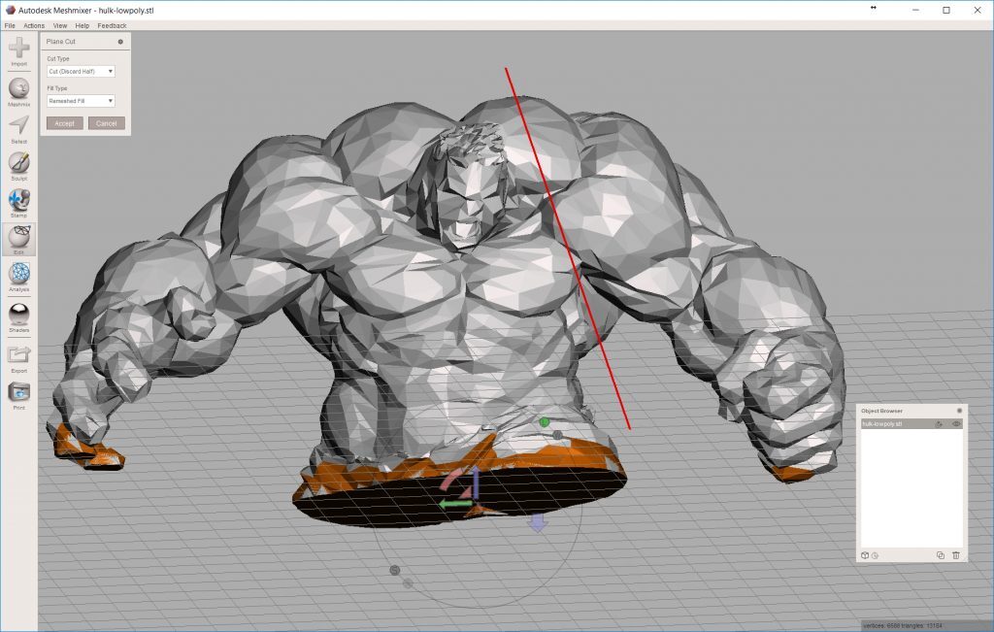The width and height of the screenshot is (994, 632).
Task: Open Plane Cut panel settings dot
Action: [x=120, y=42]
